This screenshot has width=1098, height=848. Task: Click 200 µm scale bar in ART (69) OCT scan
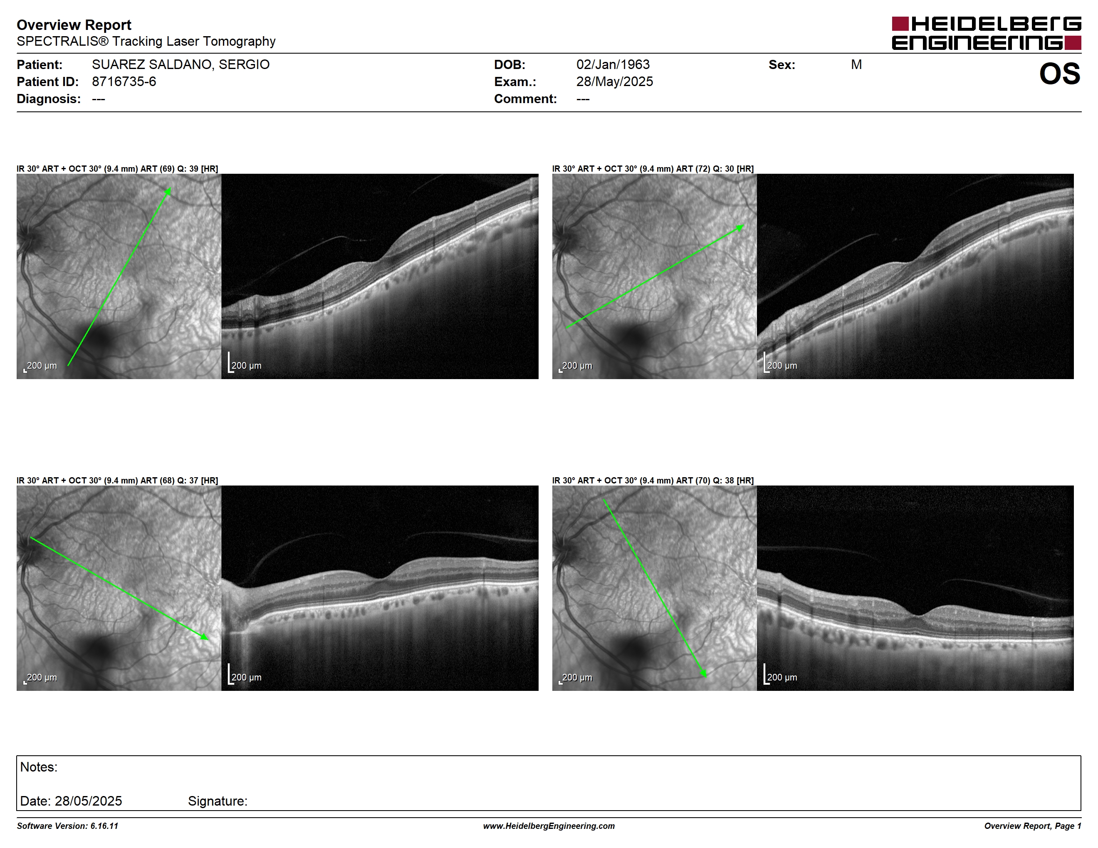pyautogui.click(x=245, y=363)
